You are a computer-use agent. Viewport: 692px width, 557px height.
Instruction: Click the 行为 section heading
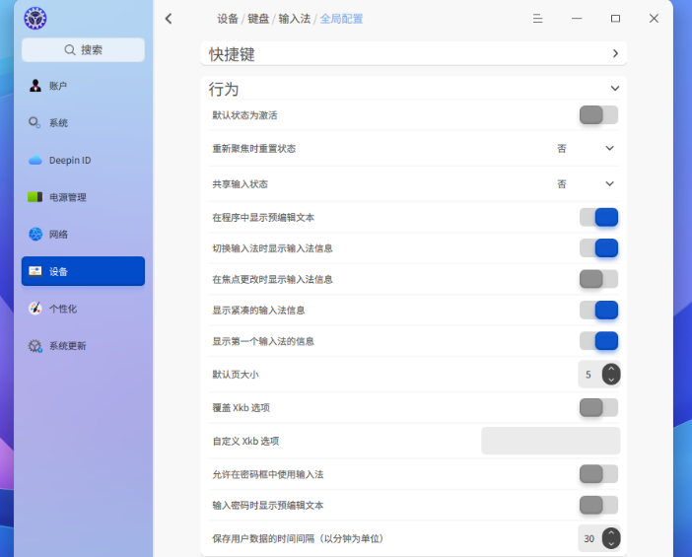224,89
